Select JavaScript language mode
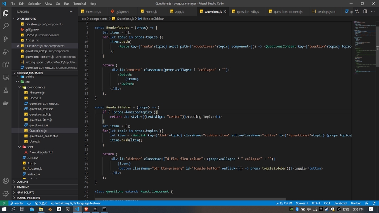This screenshot has height=213, width=379. pyautogui.click(x=341, y=203)
